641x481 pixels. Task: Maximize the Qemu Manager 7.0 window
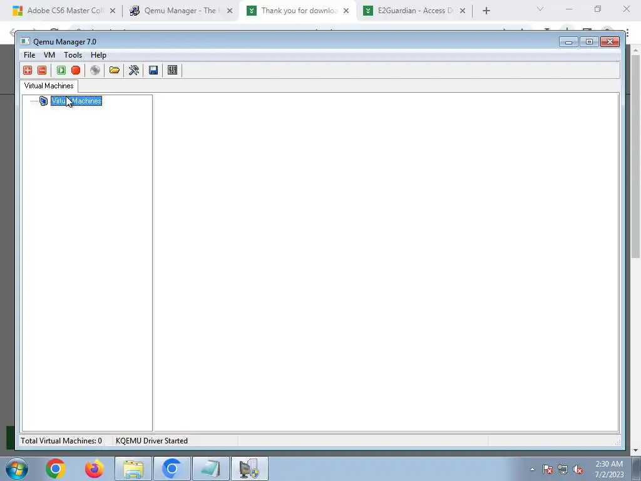point(589,42)
